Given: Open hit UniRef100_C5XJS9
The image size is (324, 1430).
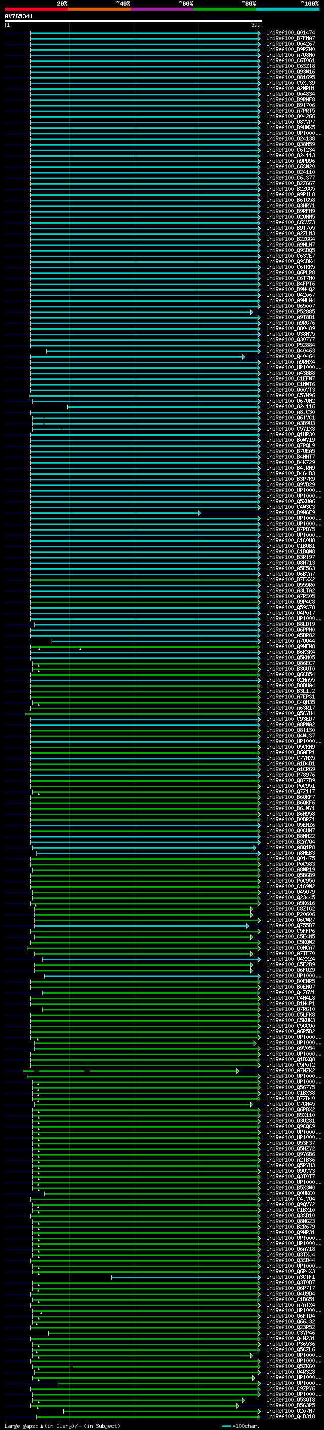Looking at the screenshot, I should (x=291, y=83).
